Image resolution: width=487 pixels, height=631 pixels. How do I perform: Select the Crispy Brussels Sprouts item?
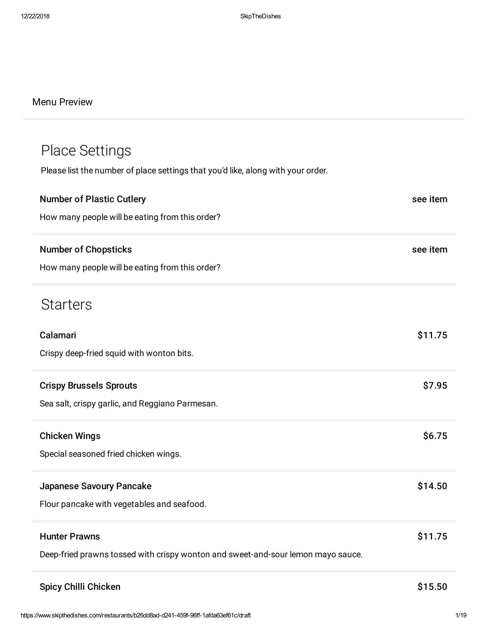coord(88,385)
